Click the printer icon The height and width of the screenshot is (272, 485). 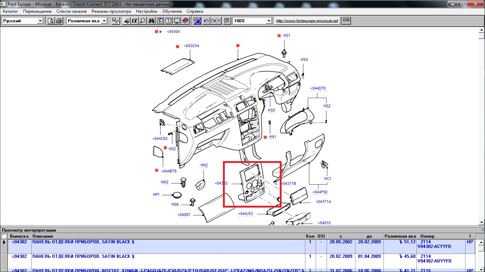(x=59, y=21)
